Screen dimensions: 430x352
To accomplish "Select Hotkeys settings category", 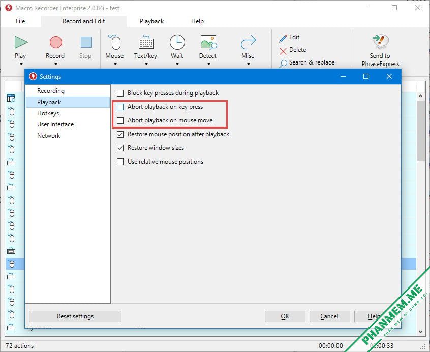I will (x=68, y=113).
